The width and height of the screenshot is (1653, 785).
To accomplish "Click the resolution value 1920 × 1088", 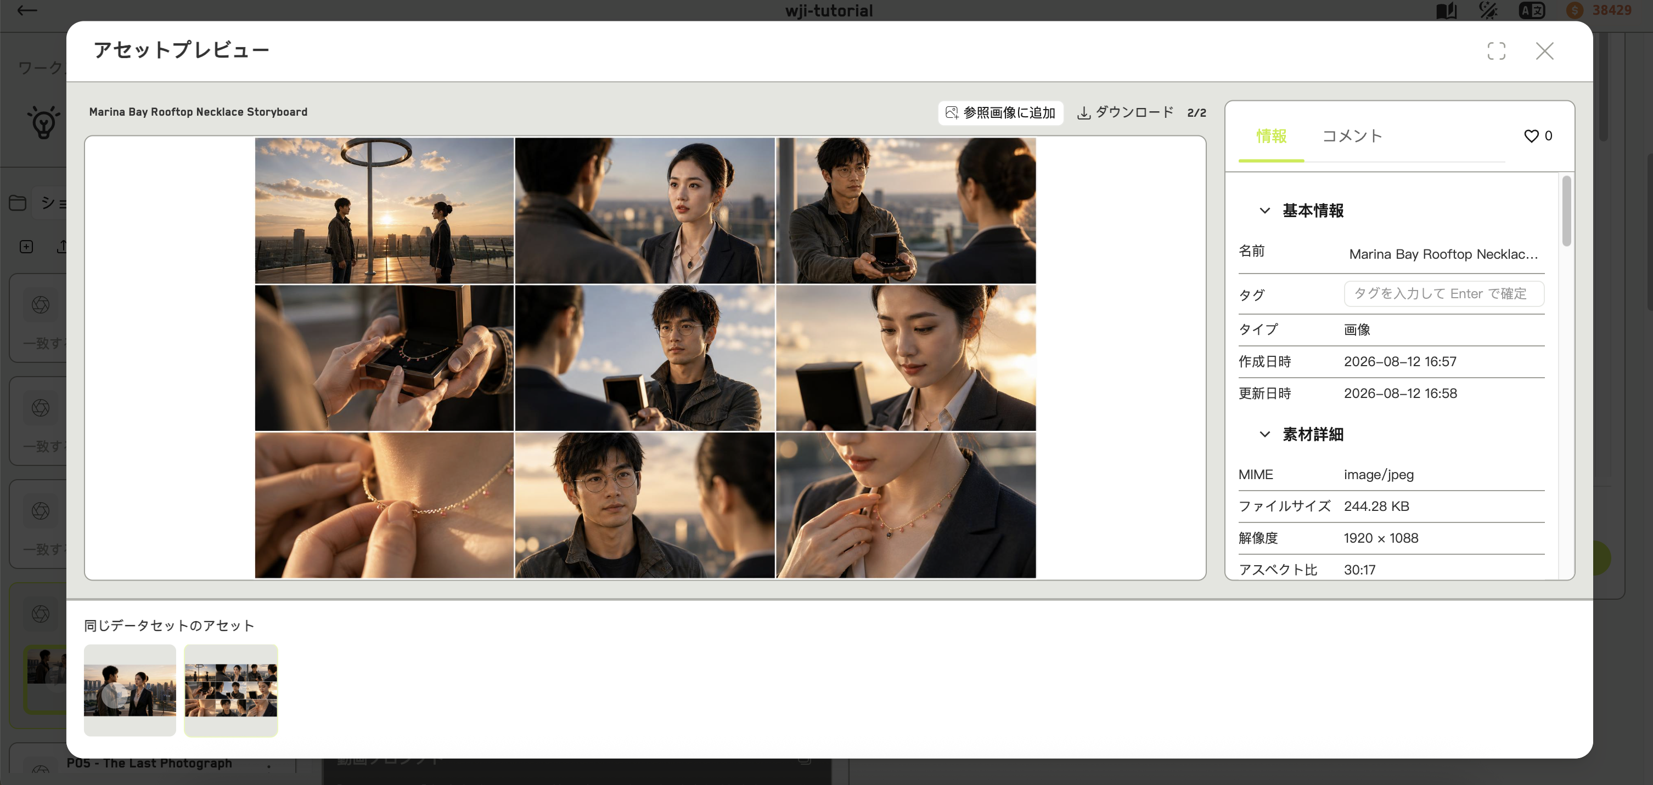I will coord(1380,538).
